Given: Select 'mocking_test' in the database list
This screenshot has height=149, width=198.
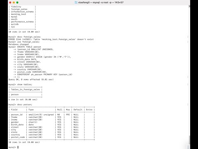Looking at the screenshot, I should click(19, 14).
